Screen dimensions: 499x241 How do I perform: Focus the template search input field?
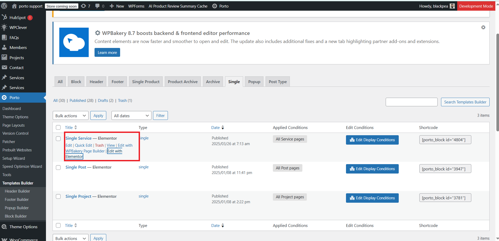click(412, 102)
